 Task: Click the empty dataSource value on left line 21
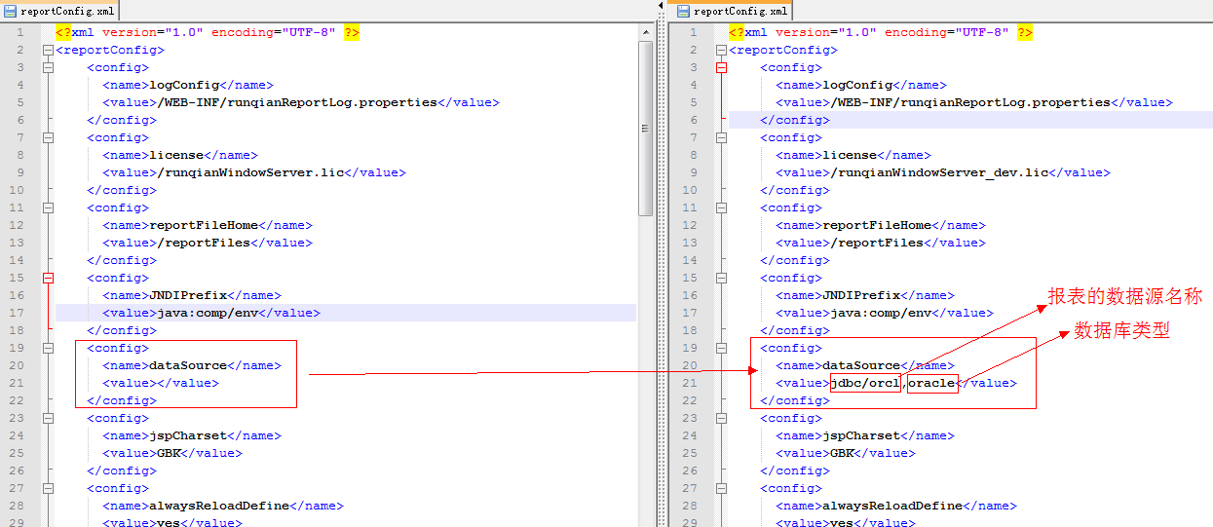pos(161,384)
